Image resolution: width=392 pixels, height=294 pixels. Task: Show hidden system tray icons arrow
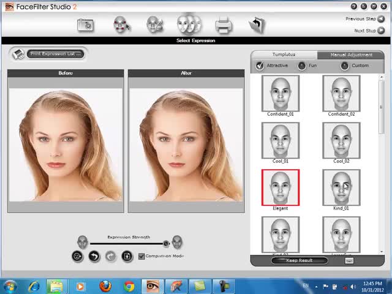tap(317, 287)
